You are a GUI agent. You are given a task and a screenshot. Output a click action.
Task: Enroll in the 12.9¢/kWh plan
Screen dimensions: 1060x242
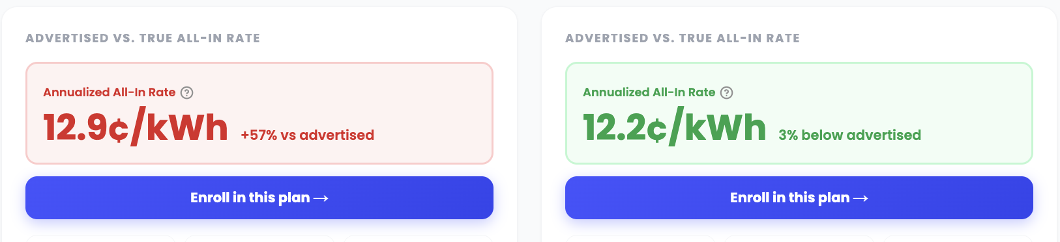[259, 198]
